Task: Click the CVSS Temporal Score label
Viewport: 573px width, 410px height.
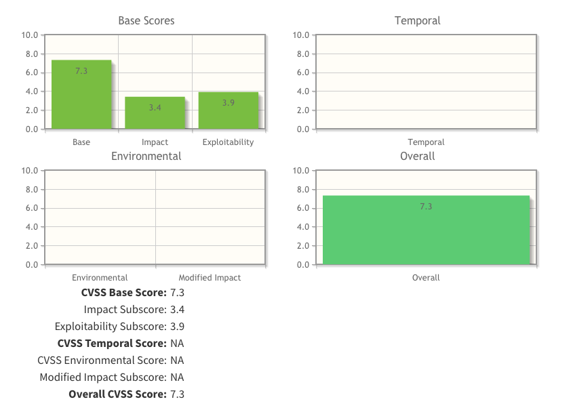Action: (112, 344)
